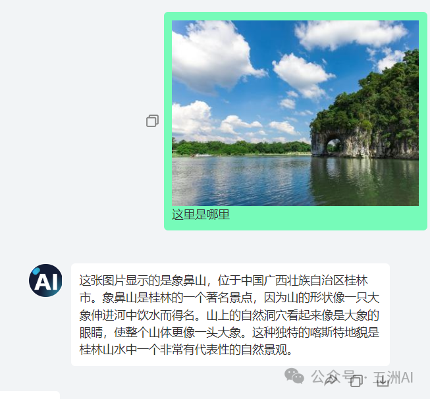The image size is (430, 399).
Task: Click the white panel at the bottom-left corner
Action: click(x=30, y=395)
